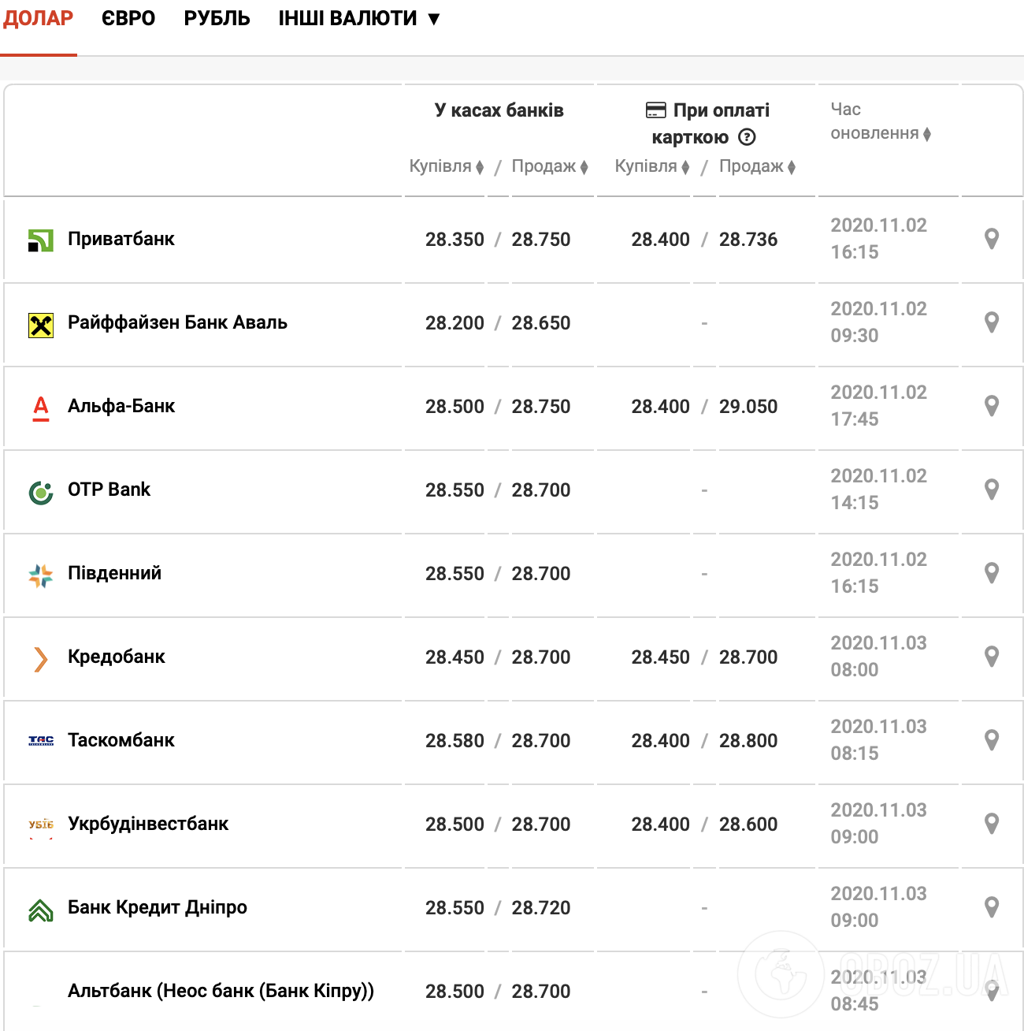This screenshot has height=1031, width=1024.
Task: Click Кредобанк update time 2020.11.03 08:00
Action: pyautogui.click(x=878, y=657)
